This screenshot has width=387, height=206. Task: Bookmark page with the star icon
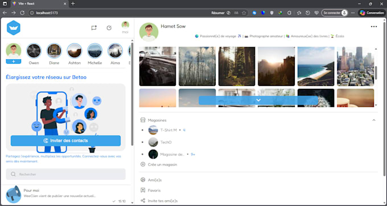[x=244, y=13]
